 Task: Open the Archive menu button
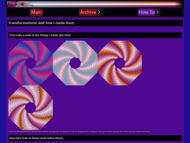coord(88,12)
